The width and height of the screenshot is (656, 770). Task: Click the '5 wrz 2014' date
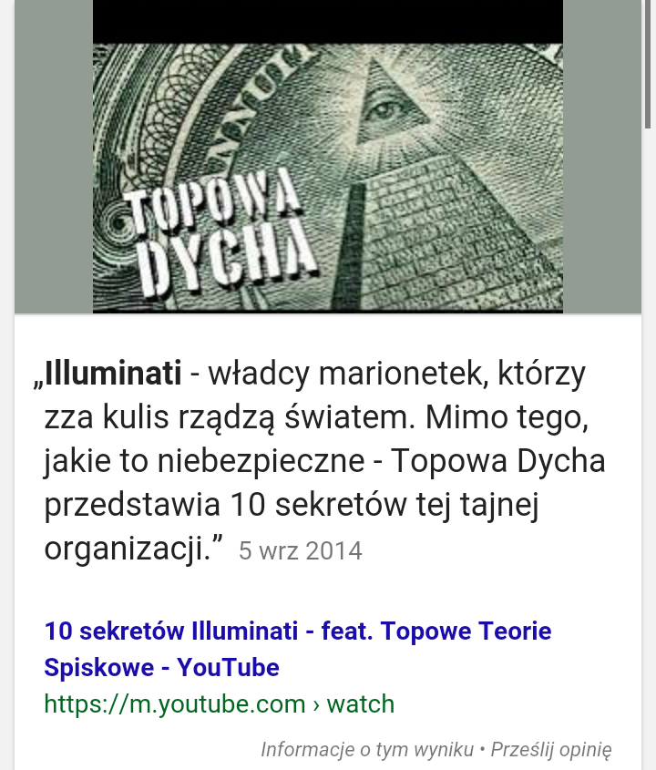301,550
